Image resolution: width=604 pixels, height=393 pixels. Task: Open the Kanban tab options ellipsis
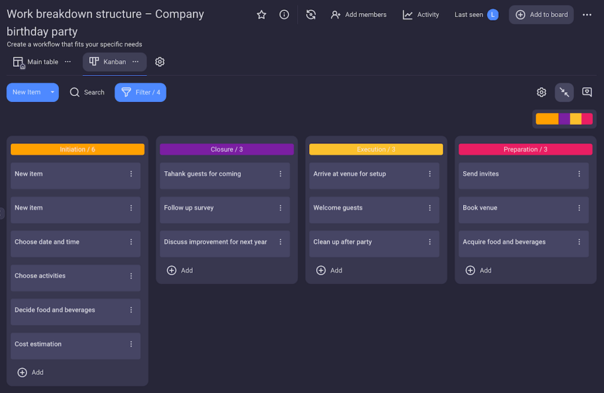pyautogui.click(x=136, y=62)
